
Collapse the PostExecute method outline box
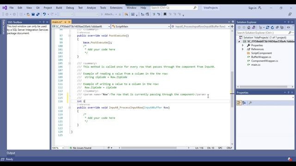(69, 36)
